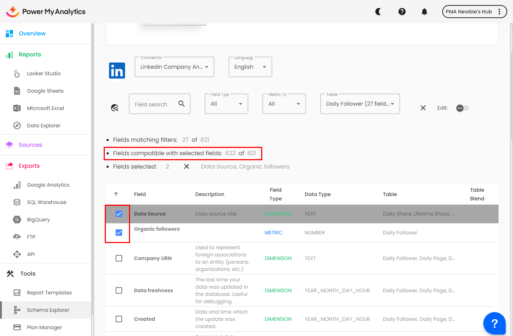Open the blue help chat bubble
This screenshot has width=513, height=336.
[x=494, y=323]
